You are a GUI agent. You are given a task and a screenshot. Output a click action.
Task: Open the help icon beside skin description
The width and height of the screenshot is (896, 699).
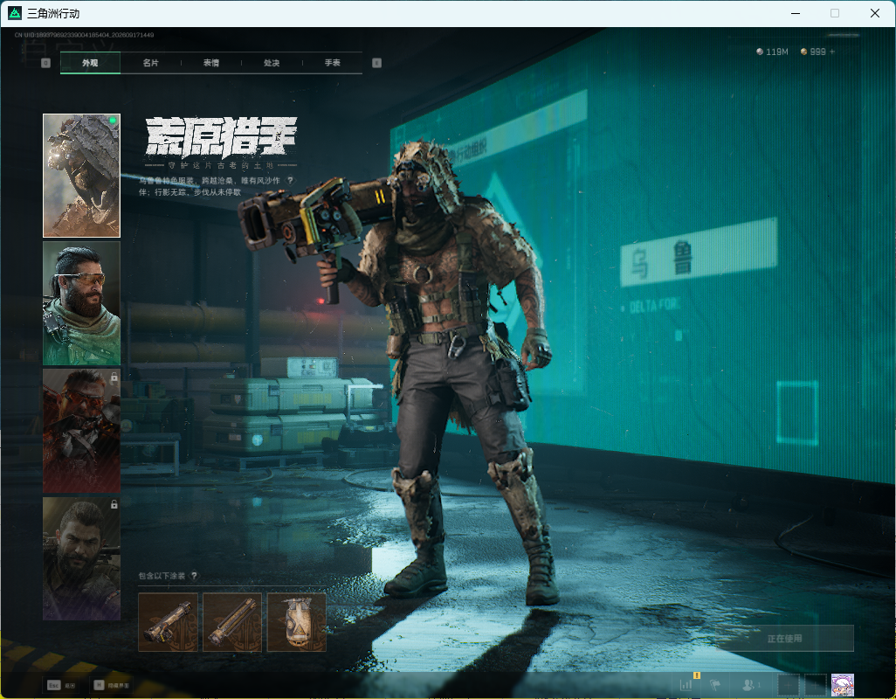290,181
